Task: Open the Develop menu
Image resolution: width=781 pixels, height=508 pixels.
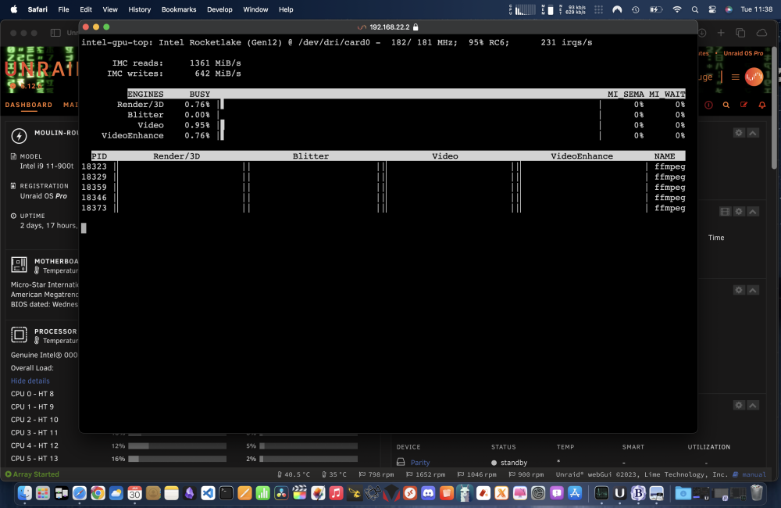Action: pyautogui.click(x=219, y=9)
